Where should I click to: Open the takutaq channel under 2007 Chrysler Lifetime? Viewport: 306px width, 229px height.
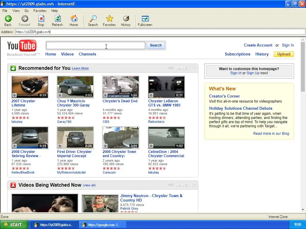pos(17,122)
